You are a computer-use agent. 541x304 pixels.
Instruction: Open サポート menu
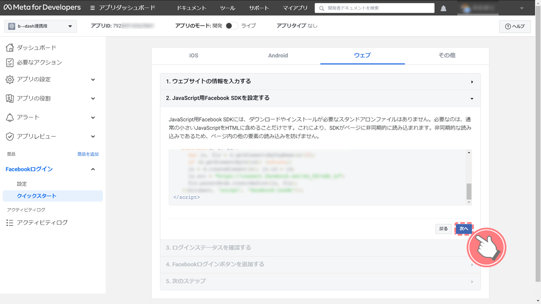[259, 8]
